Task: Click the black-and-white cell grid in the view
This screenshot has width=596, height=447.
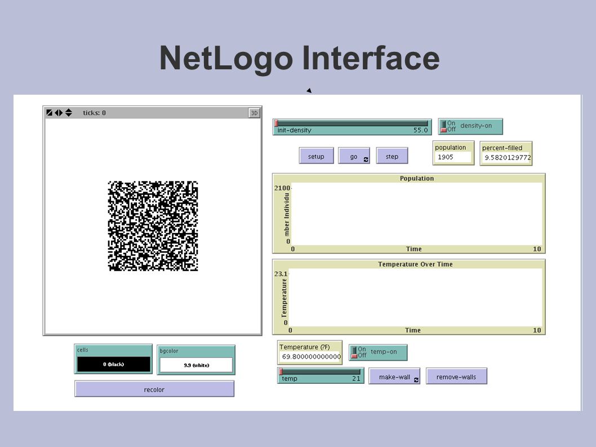Action: (x=153, y=226)
